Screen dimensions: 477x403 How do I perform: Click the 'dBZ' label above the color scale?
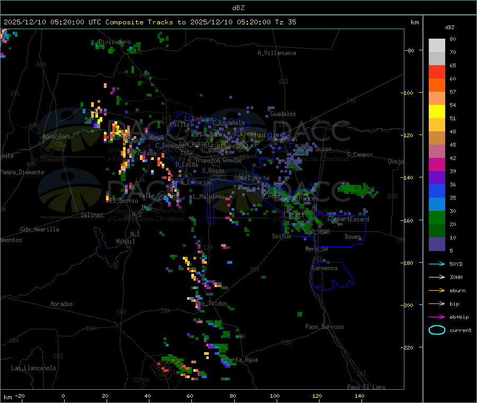[x=449, y=28]
